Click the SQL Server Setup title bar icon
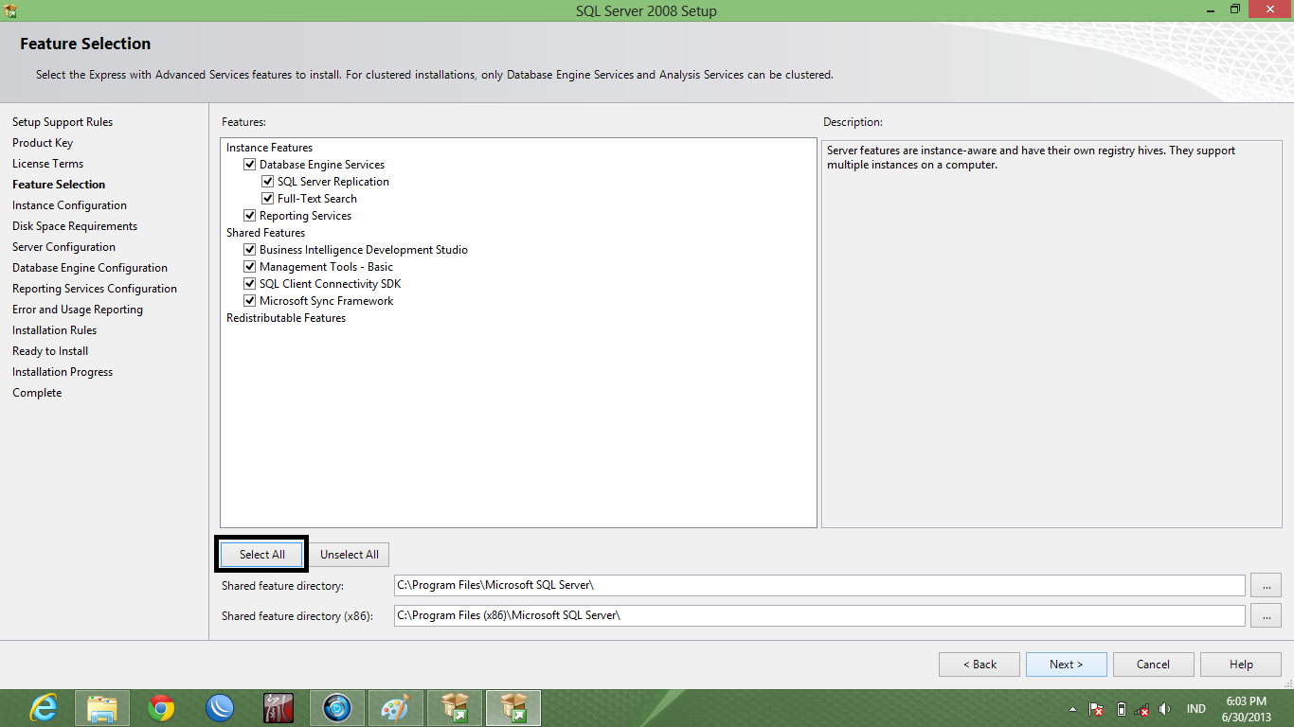This screenshot has width=1294, height=727. pyautogui.click(x=10, y=10)
